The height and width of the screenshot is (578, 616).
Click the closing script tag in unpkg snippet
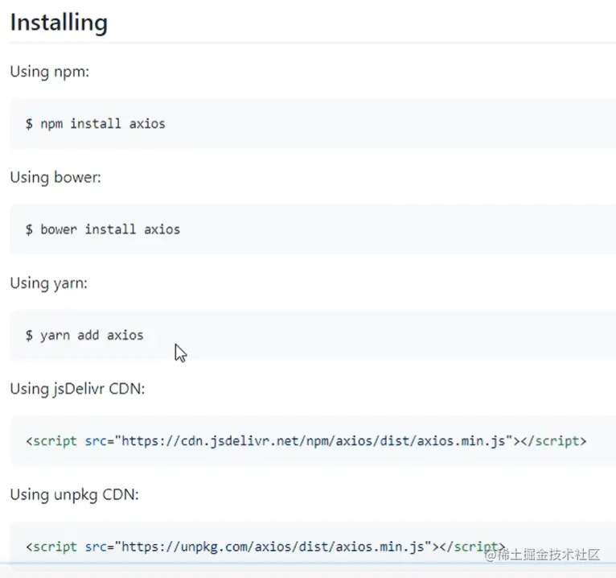click(473, 547)
